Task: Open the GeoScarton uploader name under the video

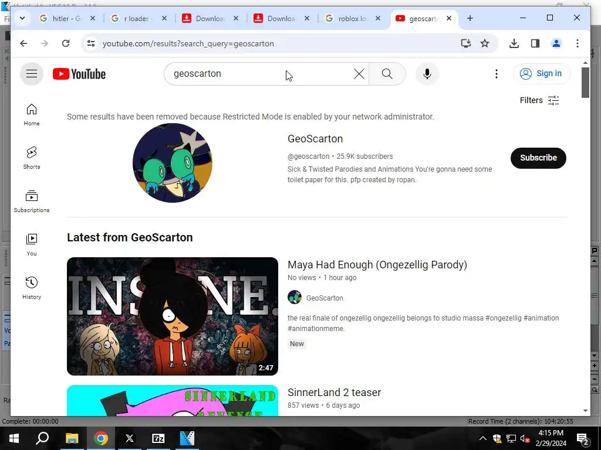Action: tap(324, 298)
